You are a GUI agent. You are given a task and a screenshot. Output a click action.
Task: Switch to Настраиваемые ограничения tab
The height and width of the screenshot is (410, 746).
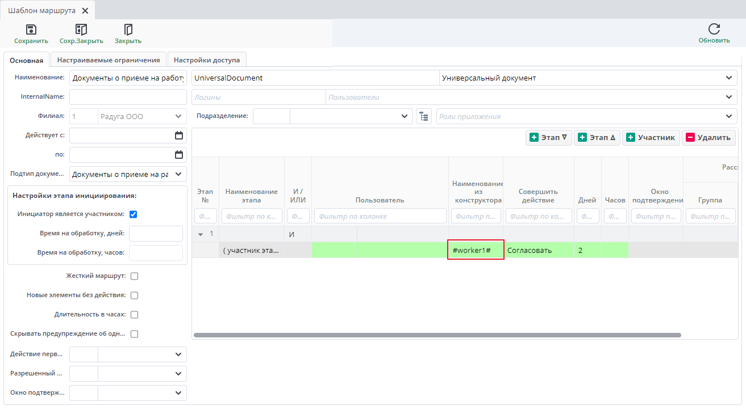point(109,60)
